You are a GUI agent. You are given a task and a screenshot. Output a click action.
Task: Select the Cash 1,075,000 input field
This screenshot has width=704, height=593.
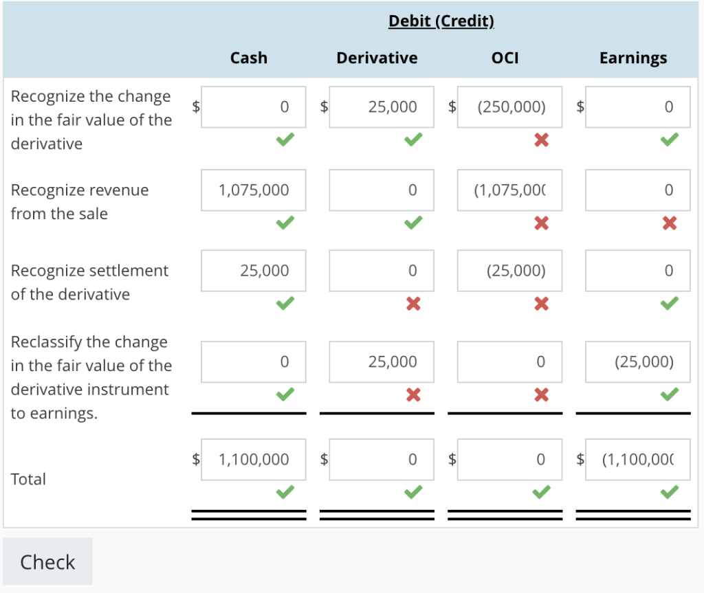pos(253,190)
